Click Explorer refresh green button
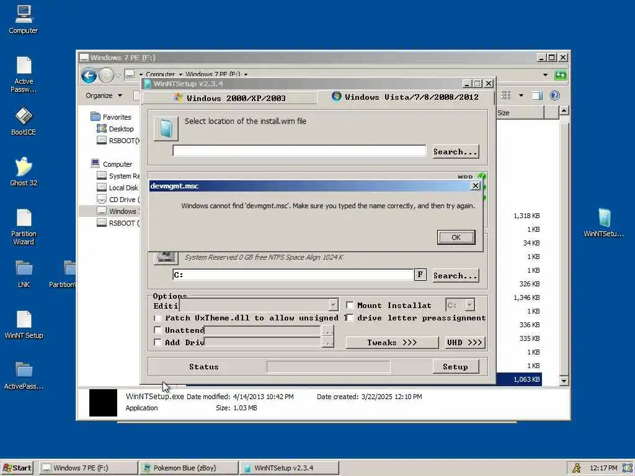Image resolution: width=635 pixels, height=476 pixels. (x=561, y=75)
